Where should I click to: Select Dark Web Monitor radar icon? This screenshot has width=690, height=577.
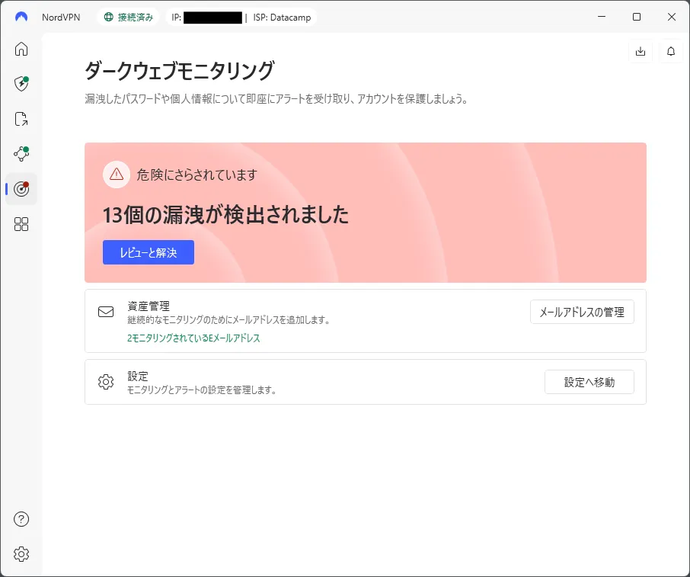(x=21, y=189)
